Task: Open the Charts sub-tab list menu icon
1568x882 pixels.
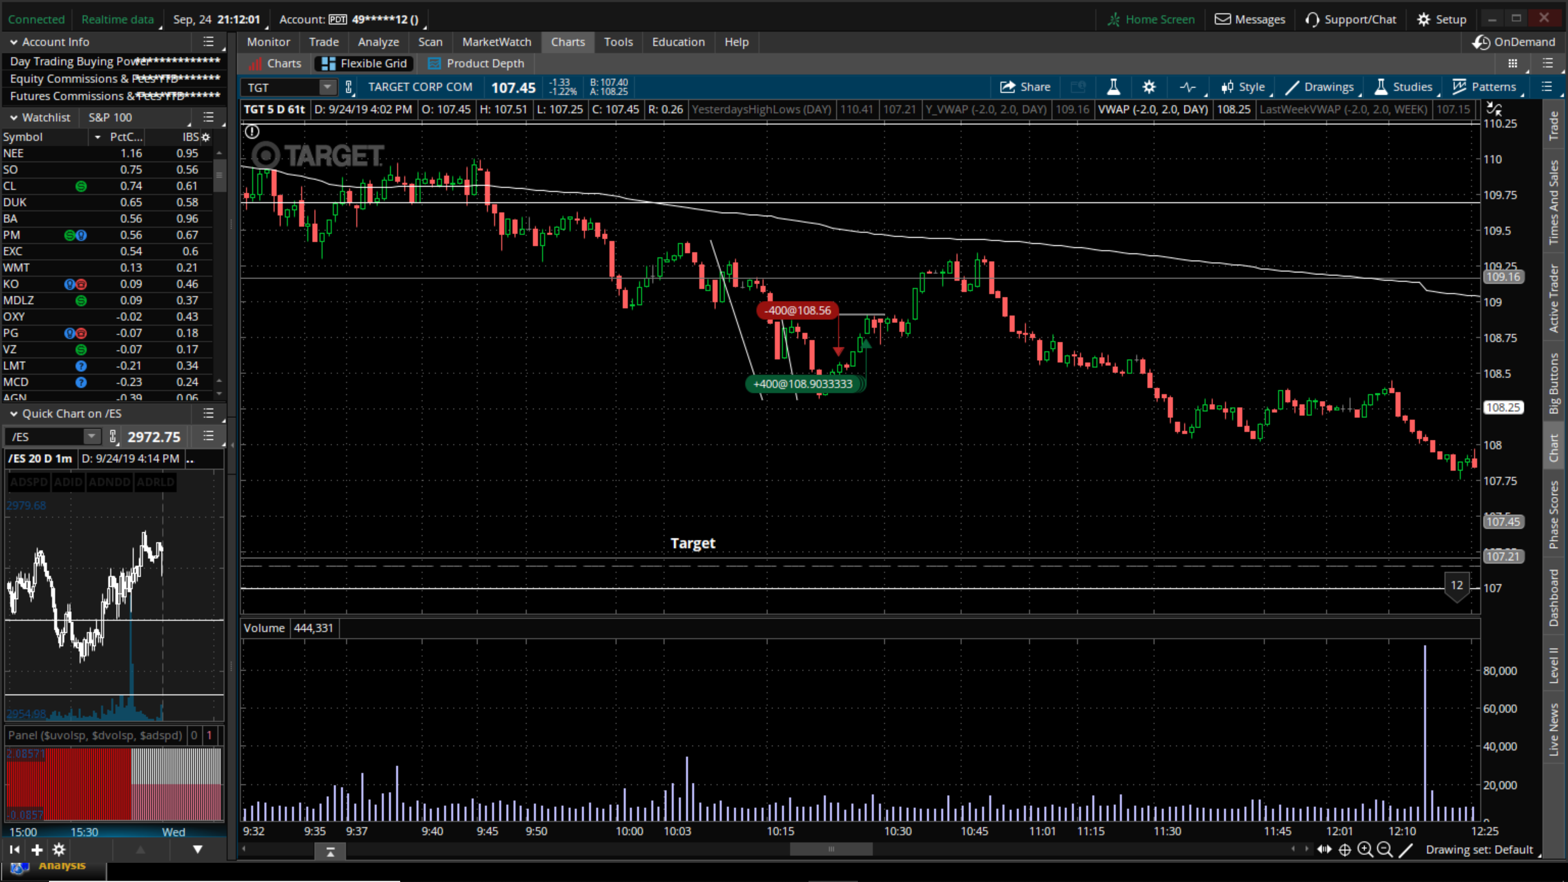Action: pos(1548,63)
